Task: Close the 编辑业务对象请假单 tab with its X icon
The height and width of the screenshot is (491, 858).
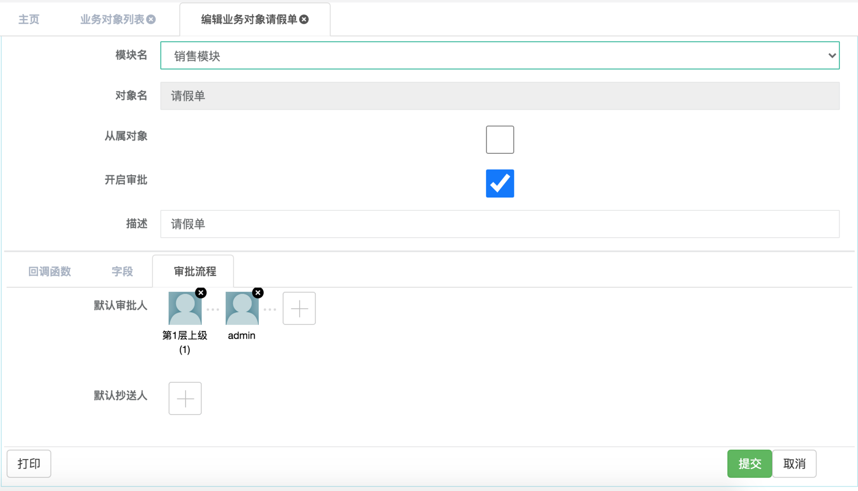Action: 304,19
